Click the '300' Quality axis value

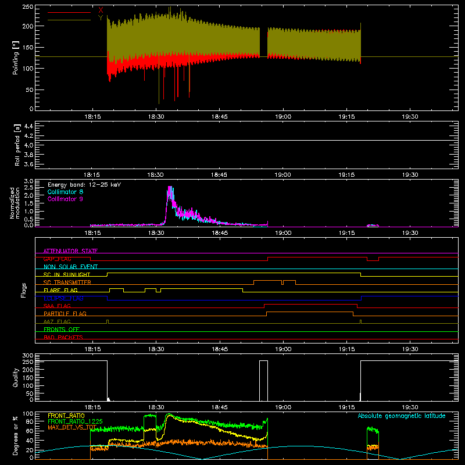[27, 356]
